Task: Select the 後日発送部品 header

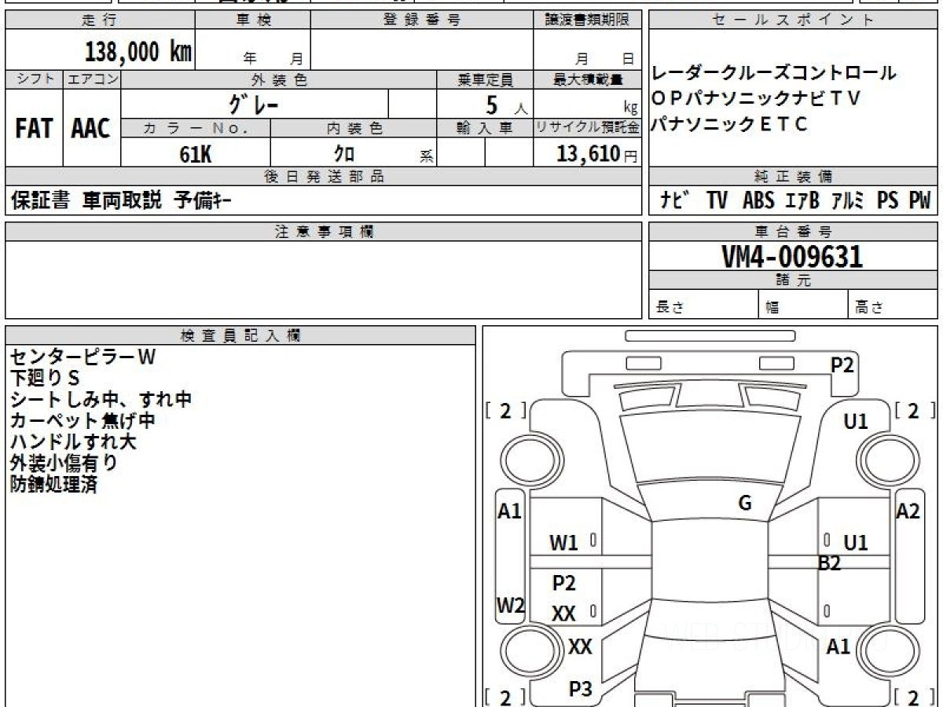Action: tap(324, 177)
